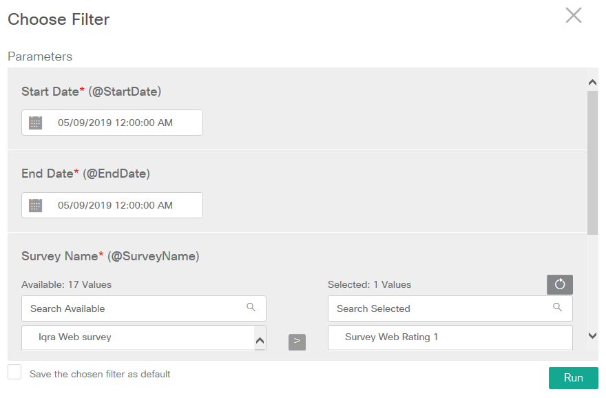This screenshot has height=398, width=606.
Task: Click the Run button
Action: pos(573,377)
